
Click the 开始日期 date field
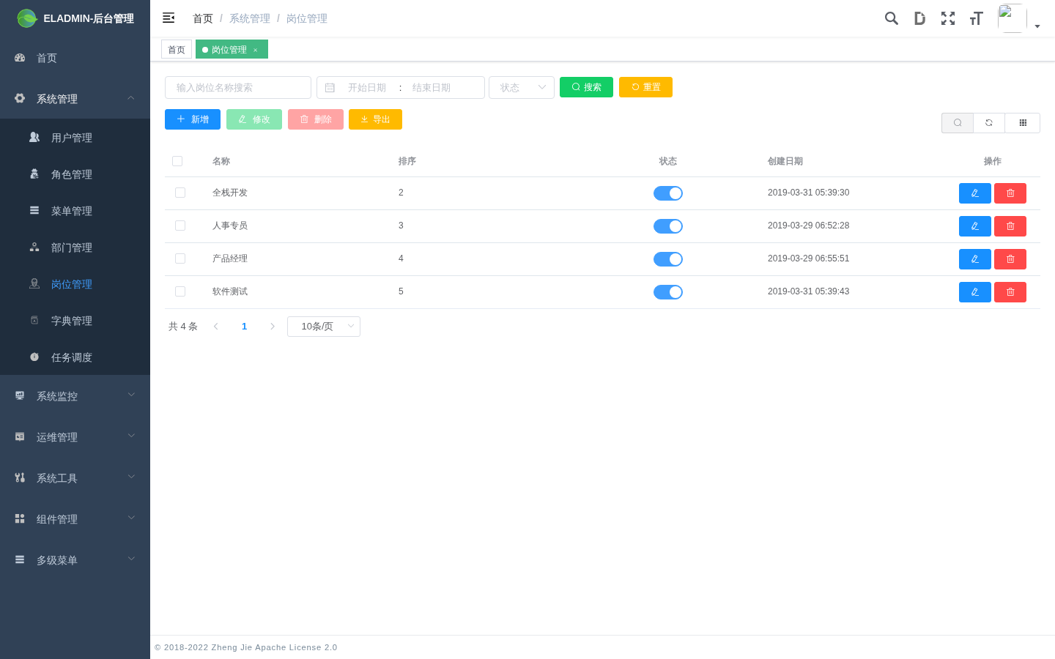click(x=367, y=87)
